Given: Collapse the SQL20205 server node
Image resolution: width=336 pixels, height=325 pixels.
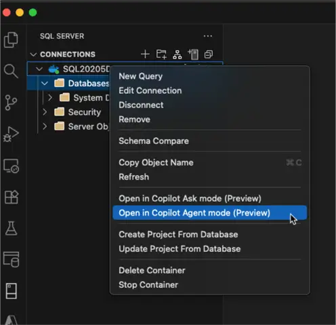Looking at the screenshot, I should (x=39, y=69).
